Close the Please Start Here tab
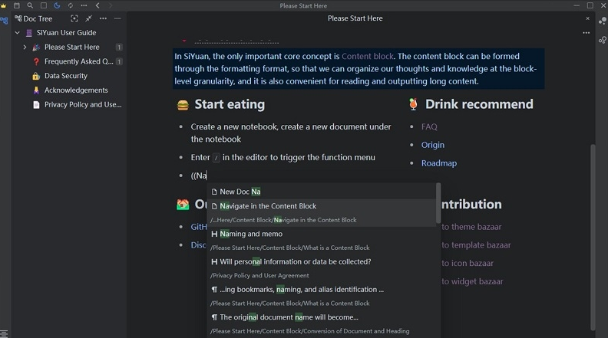This screenshot has width=608, height=338. (587, 18)
